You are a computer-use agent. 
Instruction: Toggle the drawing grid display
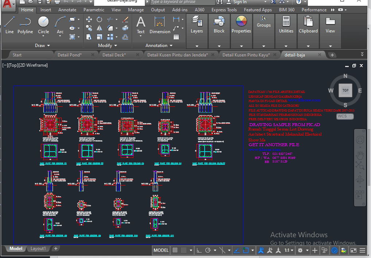coord(175,250)
